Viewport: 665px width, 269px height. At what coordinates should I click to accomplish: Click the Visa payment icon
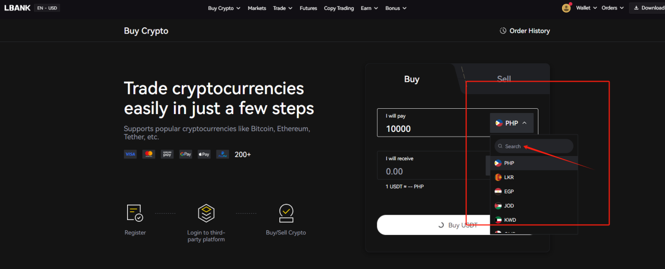point(130,154)
